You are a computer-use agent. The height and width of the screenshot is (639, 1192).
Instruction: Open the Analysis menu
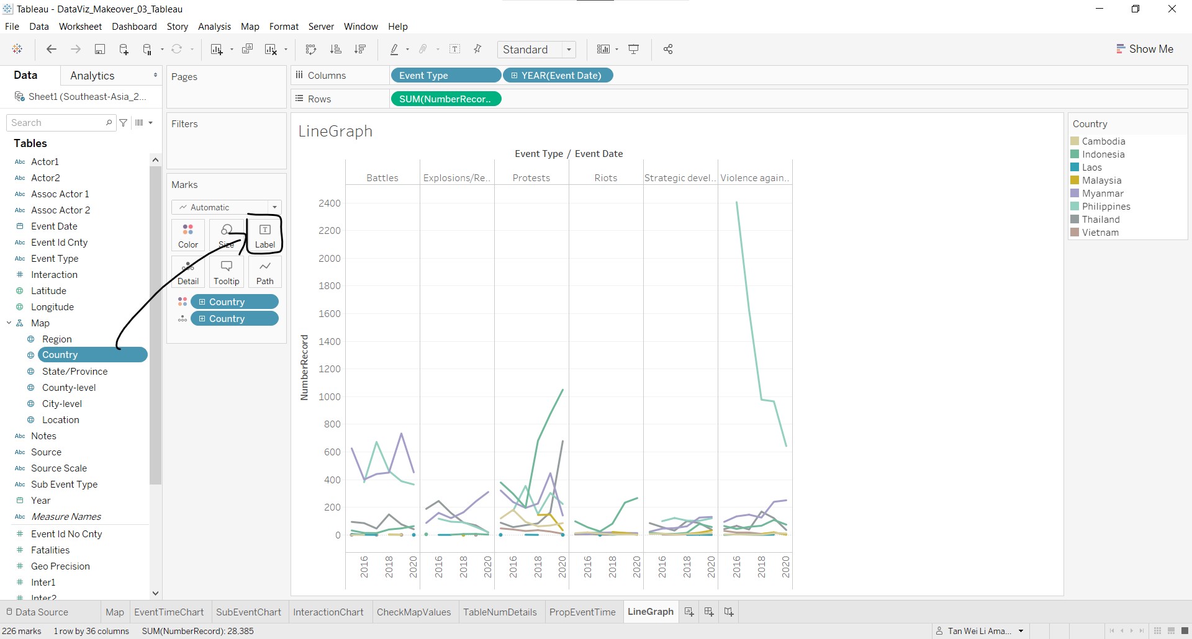(214, 27)
